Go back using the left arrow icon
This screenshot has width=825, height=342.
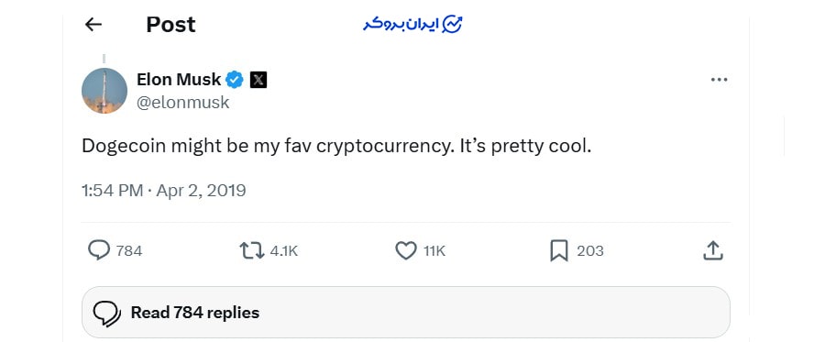click(x=93, y=24)
